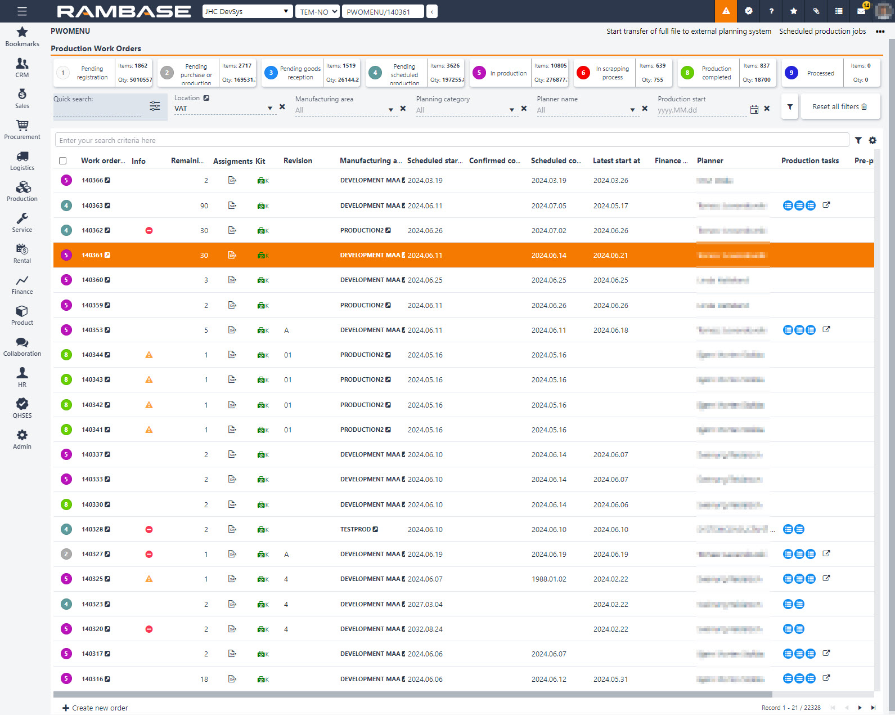This screenshot has width=895, height=715.
Task: Click the alert warning icon in the top bar
Action: click(x=726, y=11)
